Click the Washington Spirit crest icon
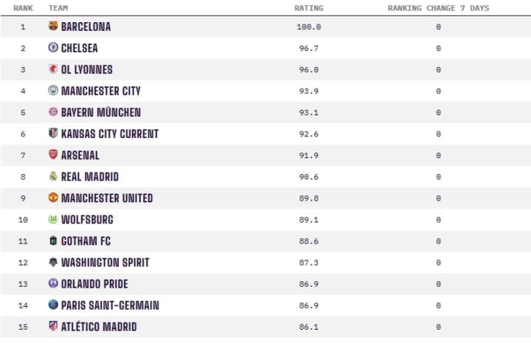Image resolution: width=531 pixels, height=343 pixels. click(53, 262)
